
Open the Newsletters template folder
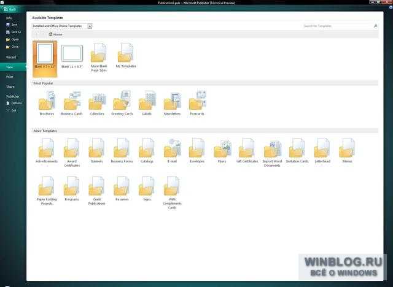pyautogui.click(x=172, y=103)
